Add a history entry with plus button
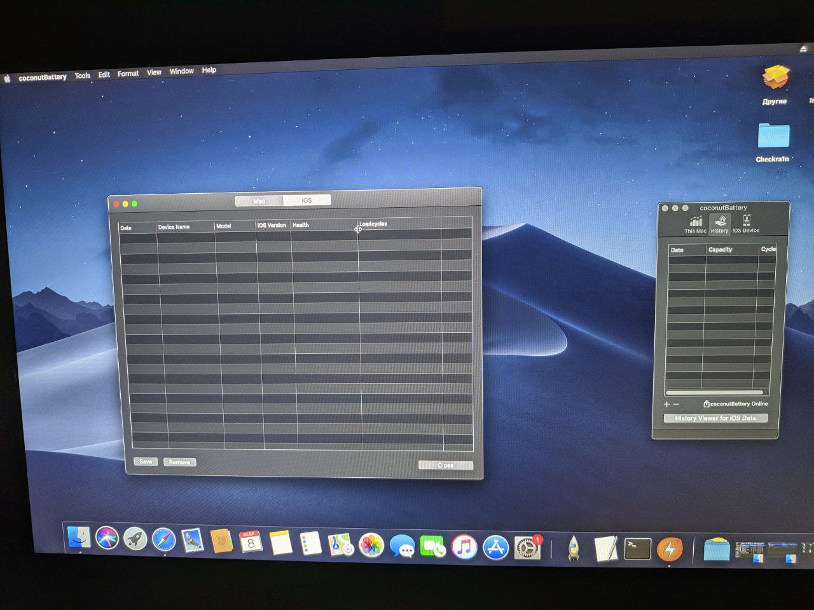The height and width of the screenshot is (610, 814). tap(666, 404)
